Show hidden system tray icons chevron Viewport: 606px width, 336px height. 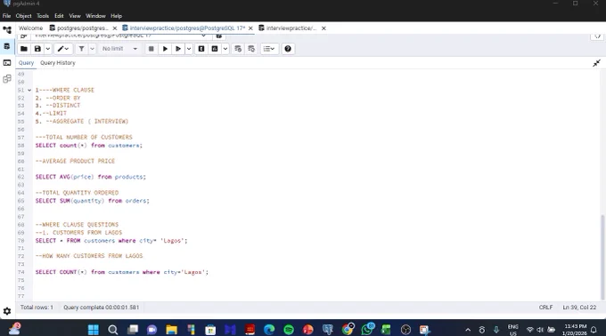[x=468, y=330]
